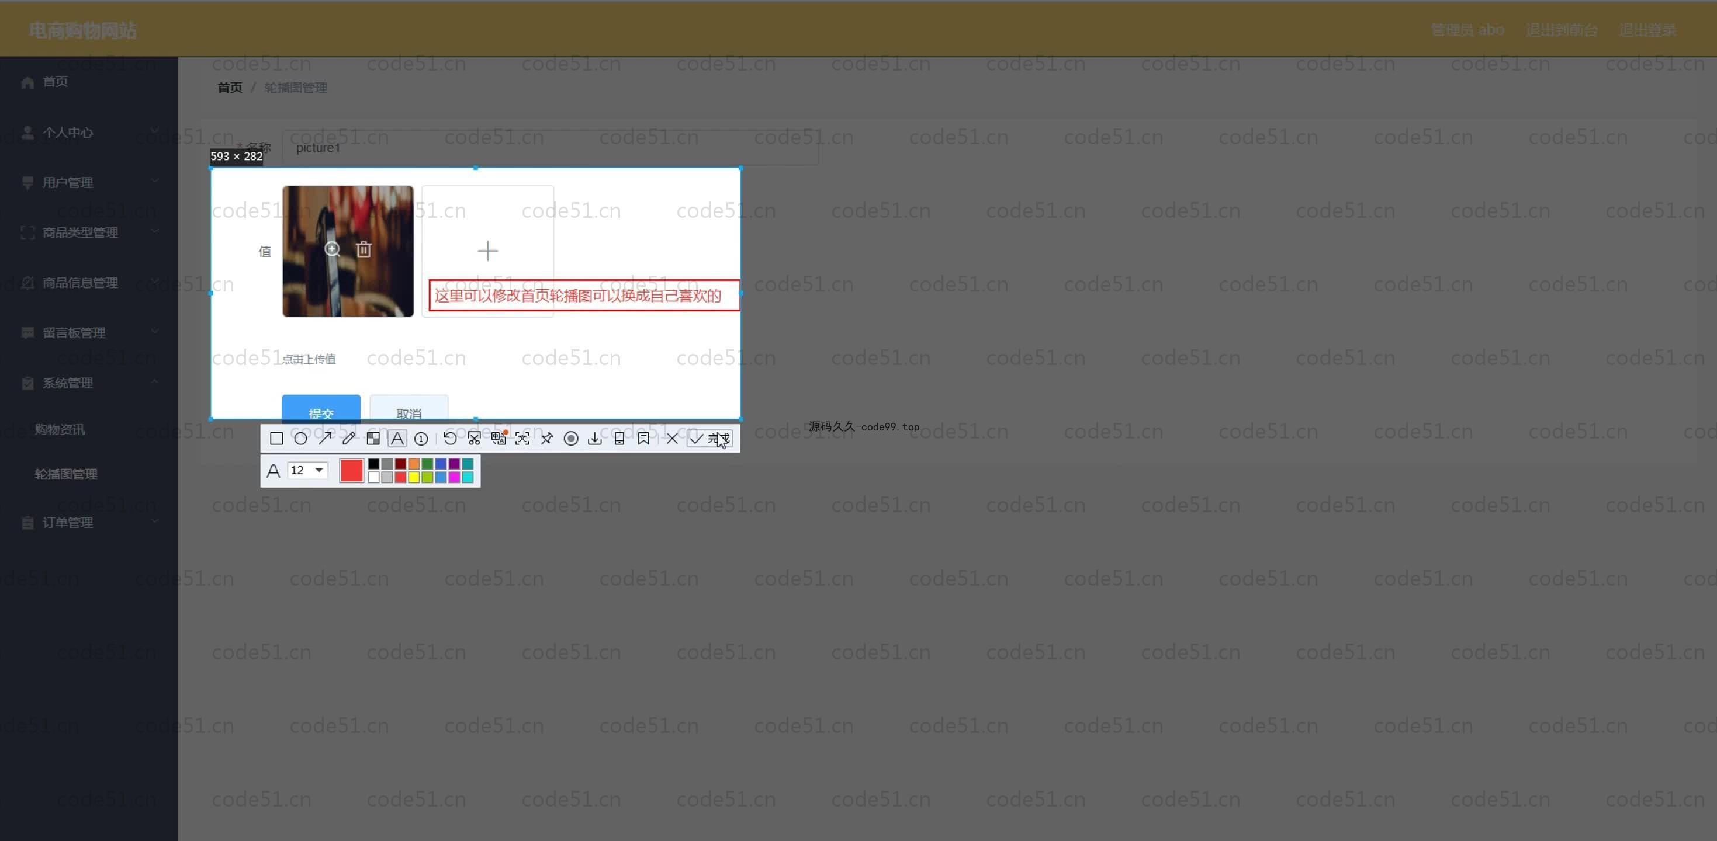This screenshot has height=841, width=1717.
Task: Finish screenshot with 完成 button
Action: click(x=710, y=438)
